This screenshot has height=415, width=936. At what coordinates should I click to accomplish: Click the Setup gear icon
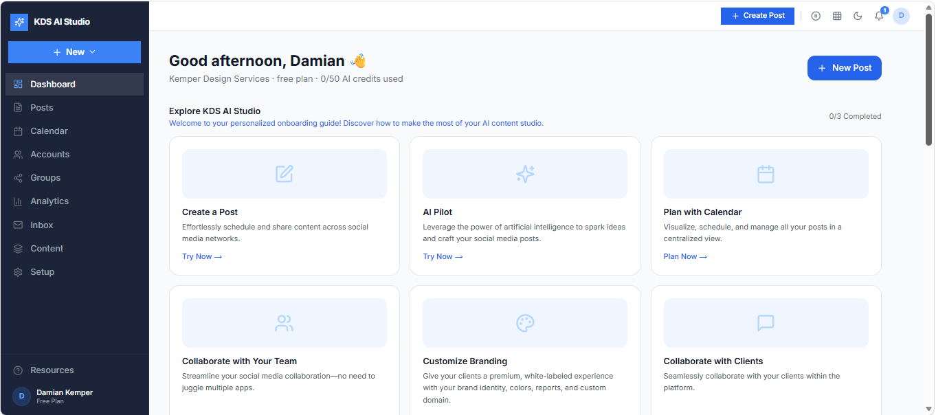(x=18, y=272)
